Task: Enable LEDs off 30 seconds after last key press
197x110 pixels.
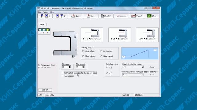Action: [x=62, y=73]
